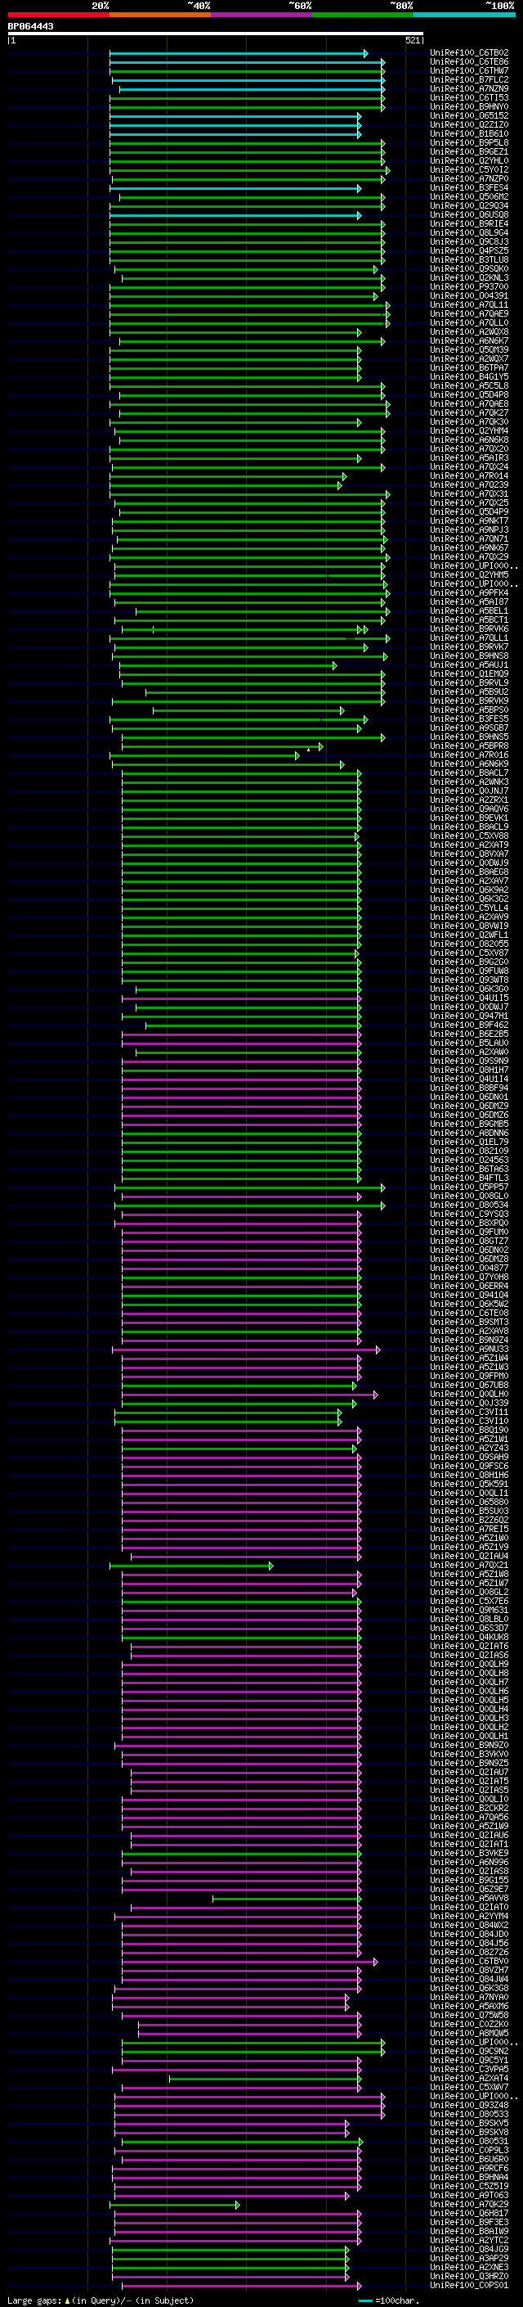Select the UniRef100_B5LAU0 label
This screenshot has height=2307, width=523.
coord(469,1043)
